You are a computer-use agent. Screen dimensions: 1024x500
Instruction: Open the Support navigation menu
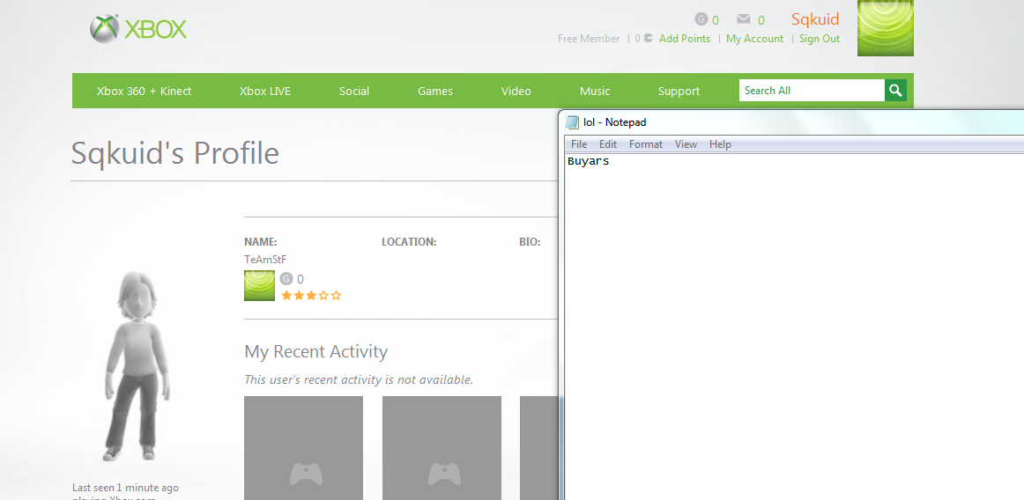pos(679,91)
